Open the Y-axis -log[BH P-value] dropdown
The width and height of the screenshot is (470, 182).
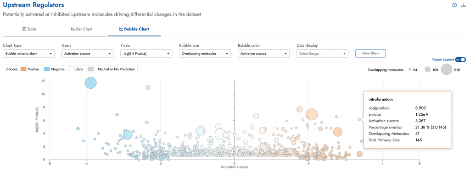pos(146,54)
